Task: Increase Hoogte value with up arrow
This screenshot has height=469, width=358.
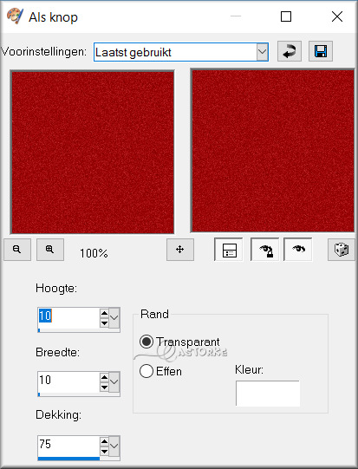Action: 104,313
